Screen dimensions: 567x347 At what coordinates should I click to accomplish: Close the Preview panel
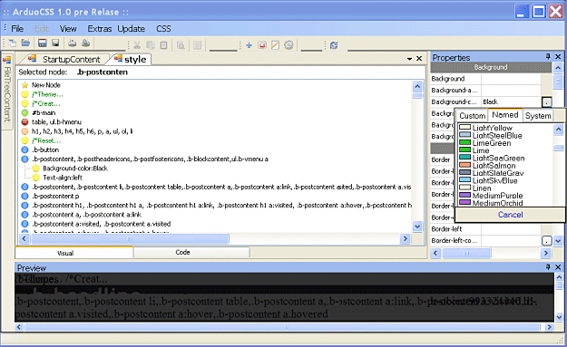click(558, 267)
